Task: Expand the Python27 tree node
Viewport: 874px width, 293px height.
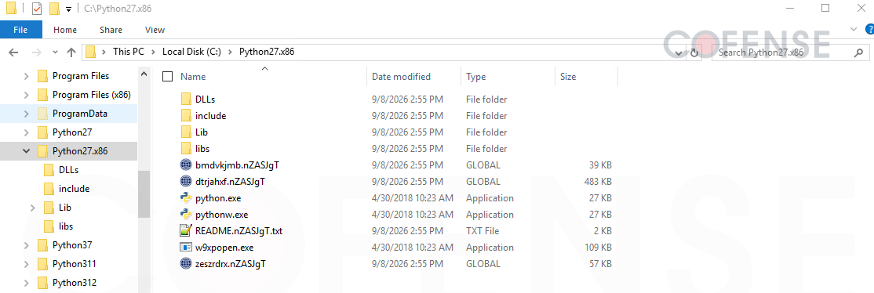Action: (26, 132)
